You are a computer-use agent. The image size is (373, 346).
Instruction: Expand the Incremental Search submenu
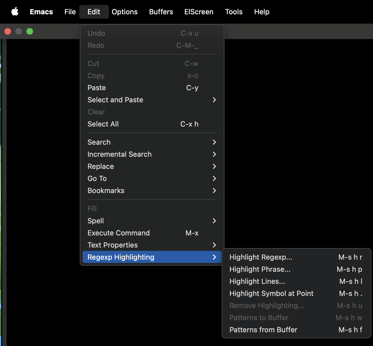152,154
